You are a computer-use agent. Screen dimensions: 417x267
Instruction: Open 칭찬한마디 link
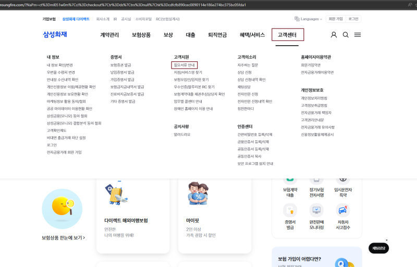[x=246, y=109]
